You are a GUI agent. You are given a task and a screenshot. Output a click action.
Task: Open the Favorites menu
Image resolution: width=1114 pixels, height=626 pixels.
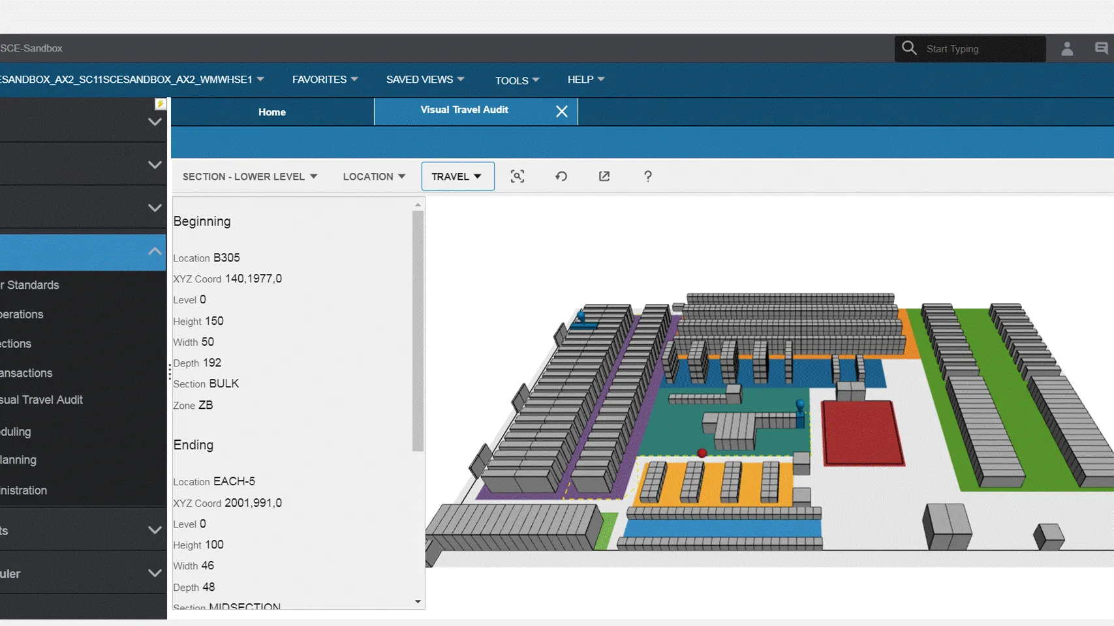[x=325, y=80]
